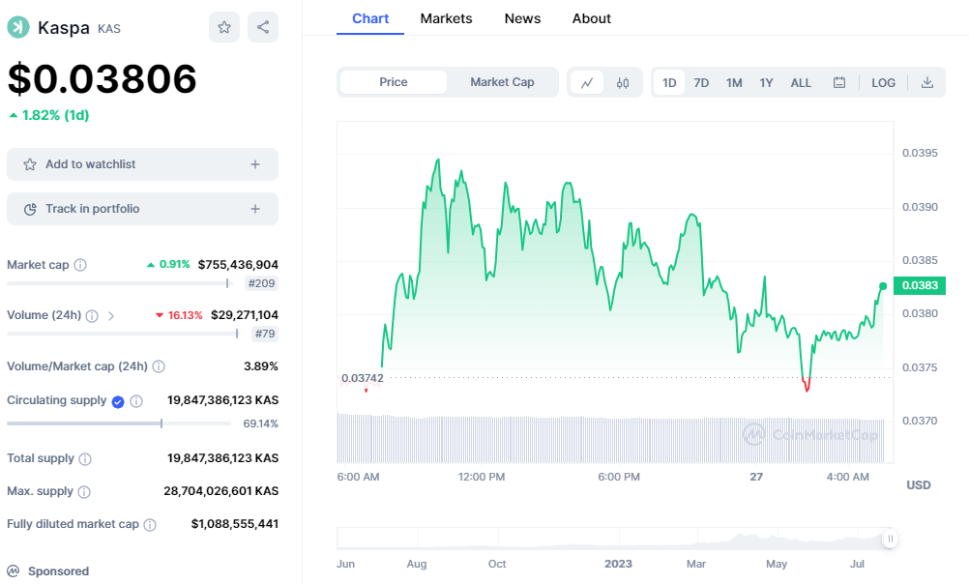Viewport: 969px width, 584px height.
Task: Click the $755,436,904 market cap value
Action: (x=238, y=265)
